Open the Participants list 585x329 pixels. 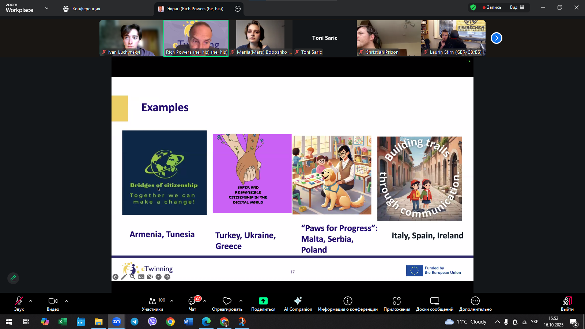[152, 303]
